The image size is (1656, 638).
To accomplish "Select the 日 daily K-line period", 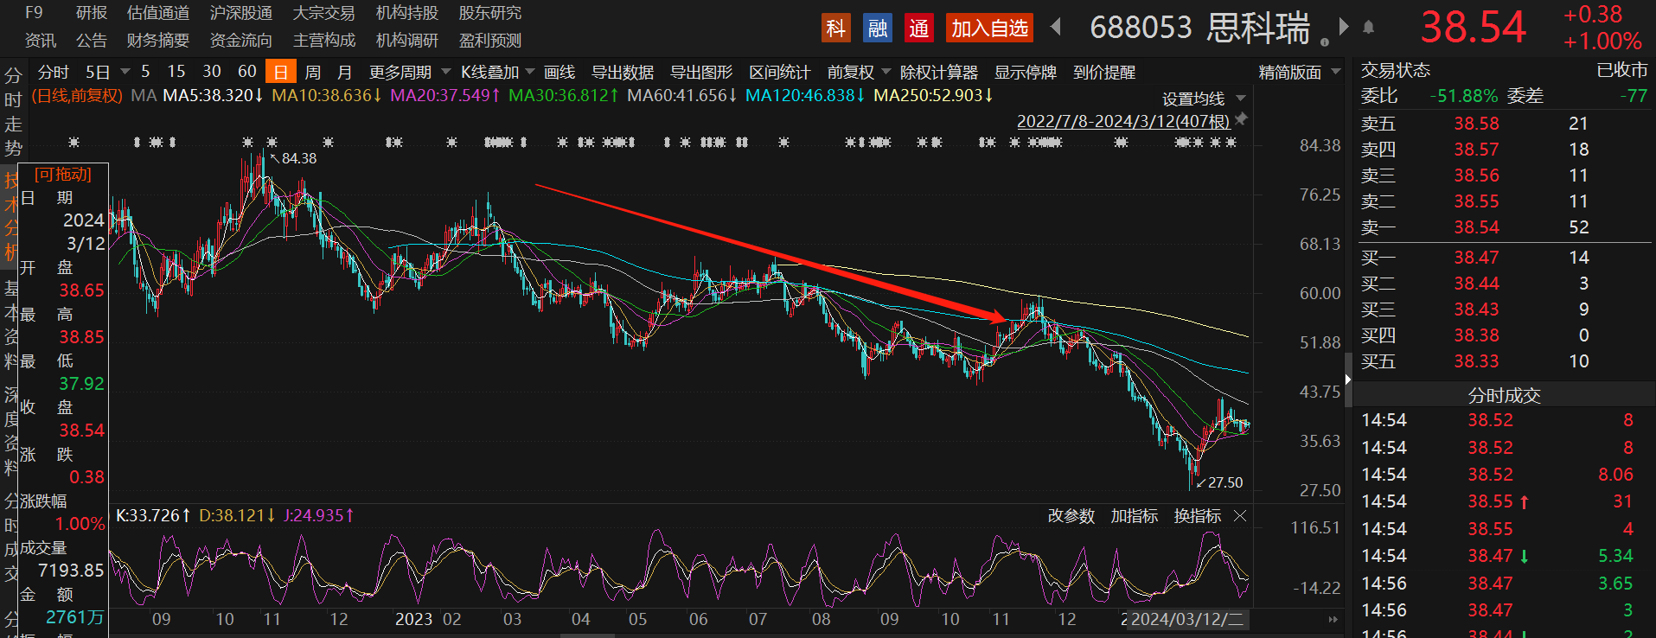I will [281, 72].
